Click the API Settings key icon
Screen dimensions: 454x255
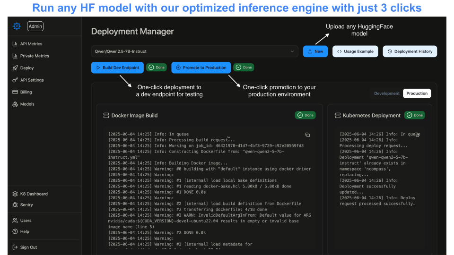point(15,80)
